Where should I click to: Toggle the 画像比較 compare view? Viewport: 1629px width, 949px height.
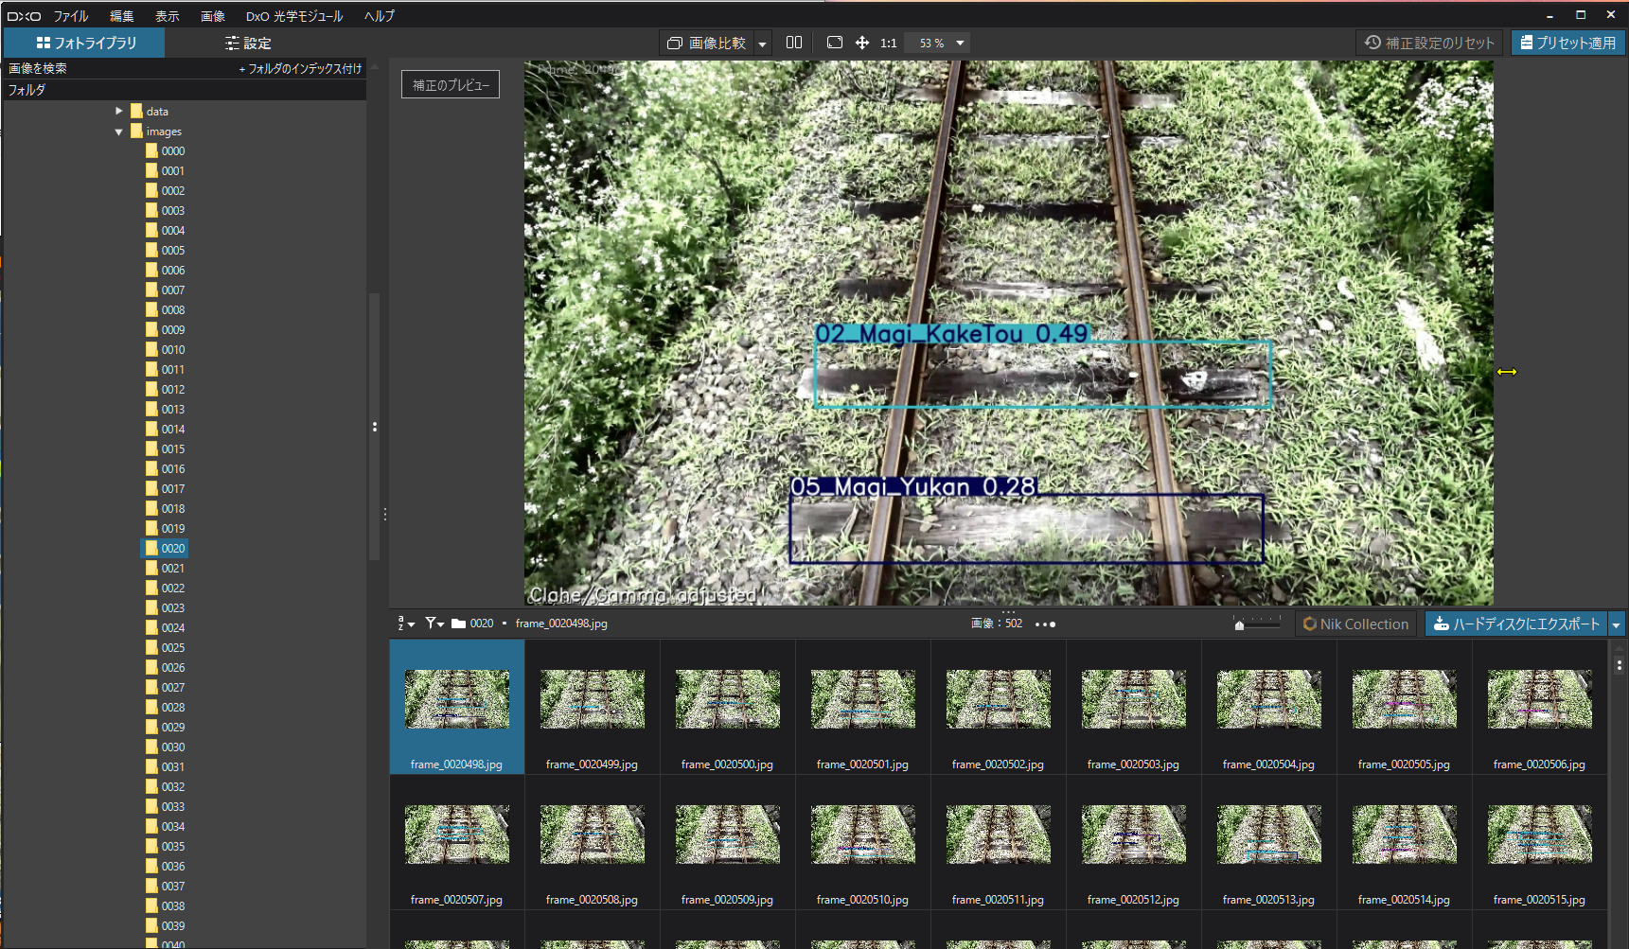(x=707, y=43)
